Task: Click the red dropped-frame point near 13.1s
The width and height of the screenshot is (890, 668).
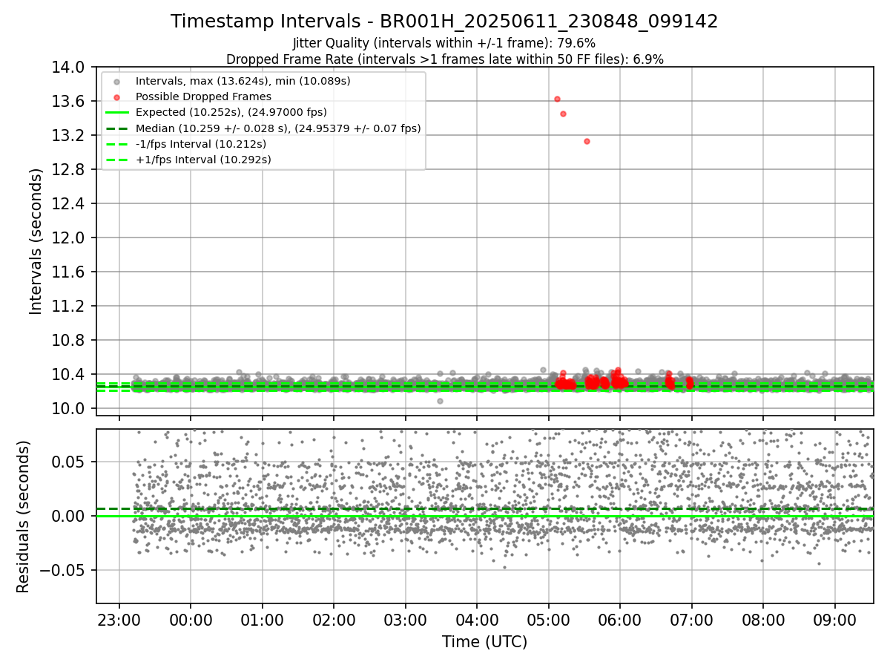Action: (x=587, y=141)
